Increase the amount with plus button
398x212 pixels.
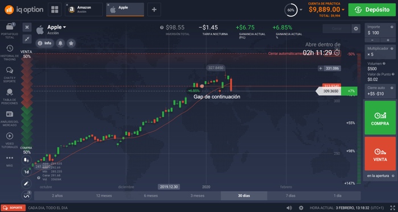pos(388,40)
